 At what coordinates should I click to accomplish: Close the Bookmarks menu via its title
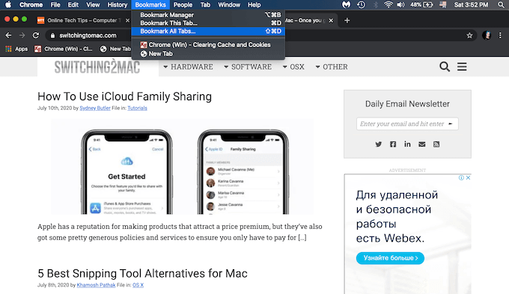point(150,4)
